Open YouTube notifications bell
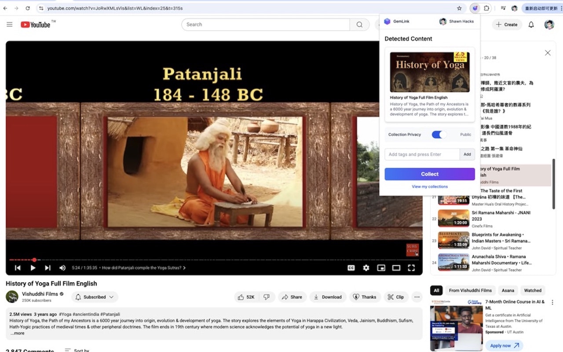 click(531, 25)
